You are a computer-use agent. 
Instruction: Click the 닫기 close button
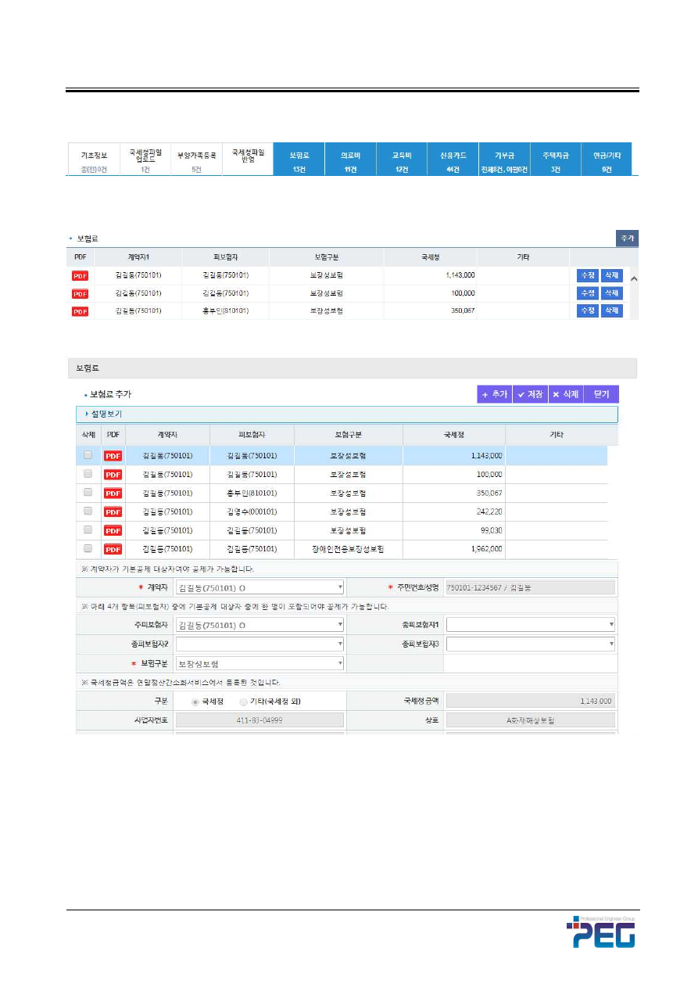601,395
